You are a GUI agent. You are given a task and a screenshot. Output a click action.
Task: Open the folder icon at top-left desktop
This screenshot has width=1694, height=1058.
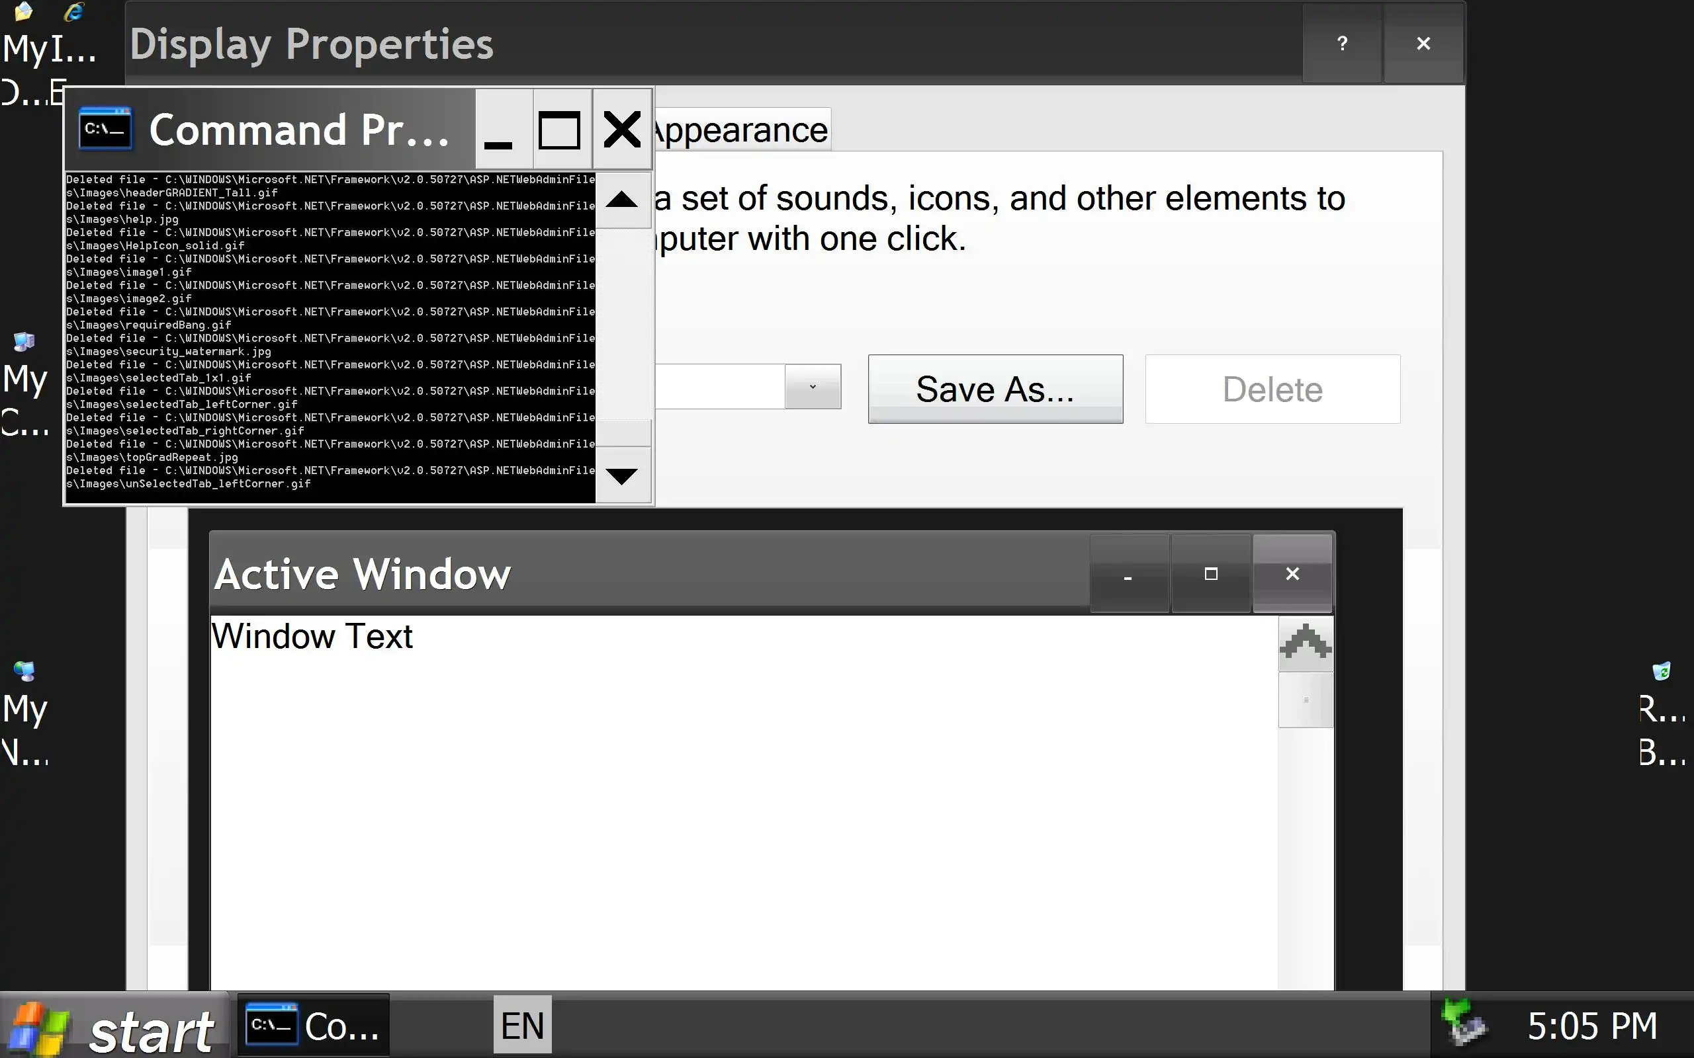point(24,12)
